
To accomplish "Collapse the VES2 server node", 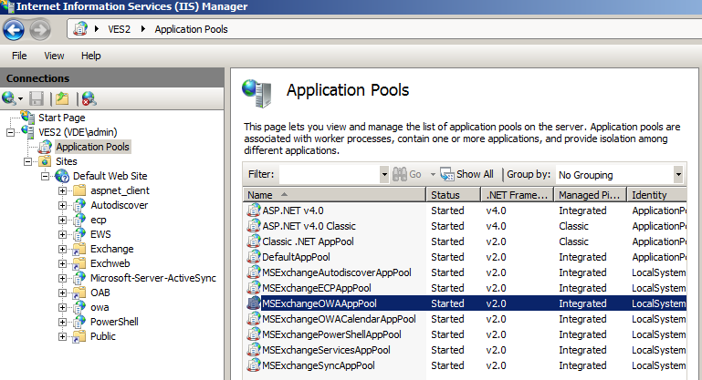I will 10,132.
